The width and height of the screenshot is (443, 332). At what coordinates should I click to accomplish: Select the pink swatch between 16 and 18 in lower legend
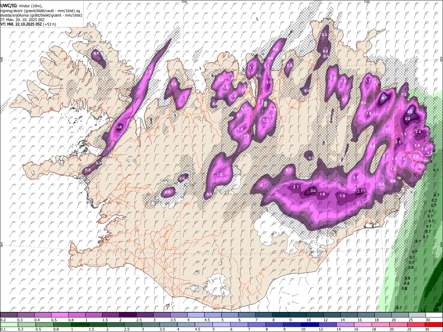363,324
